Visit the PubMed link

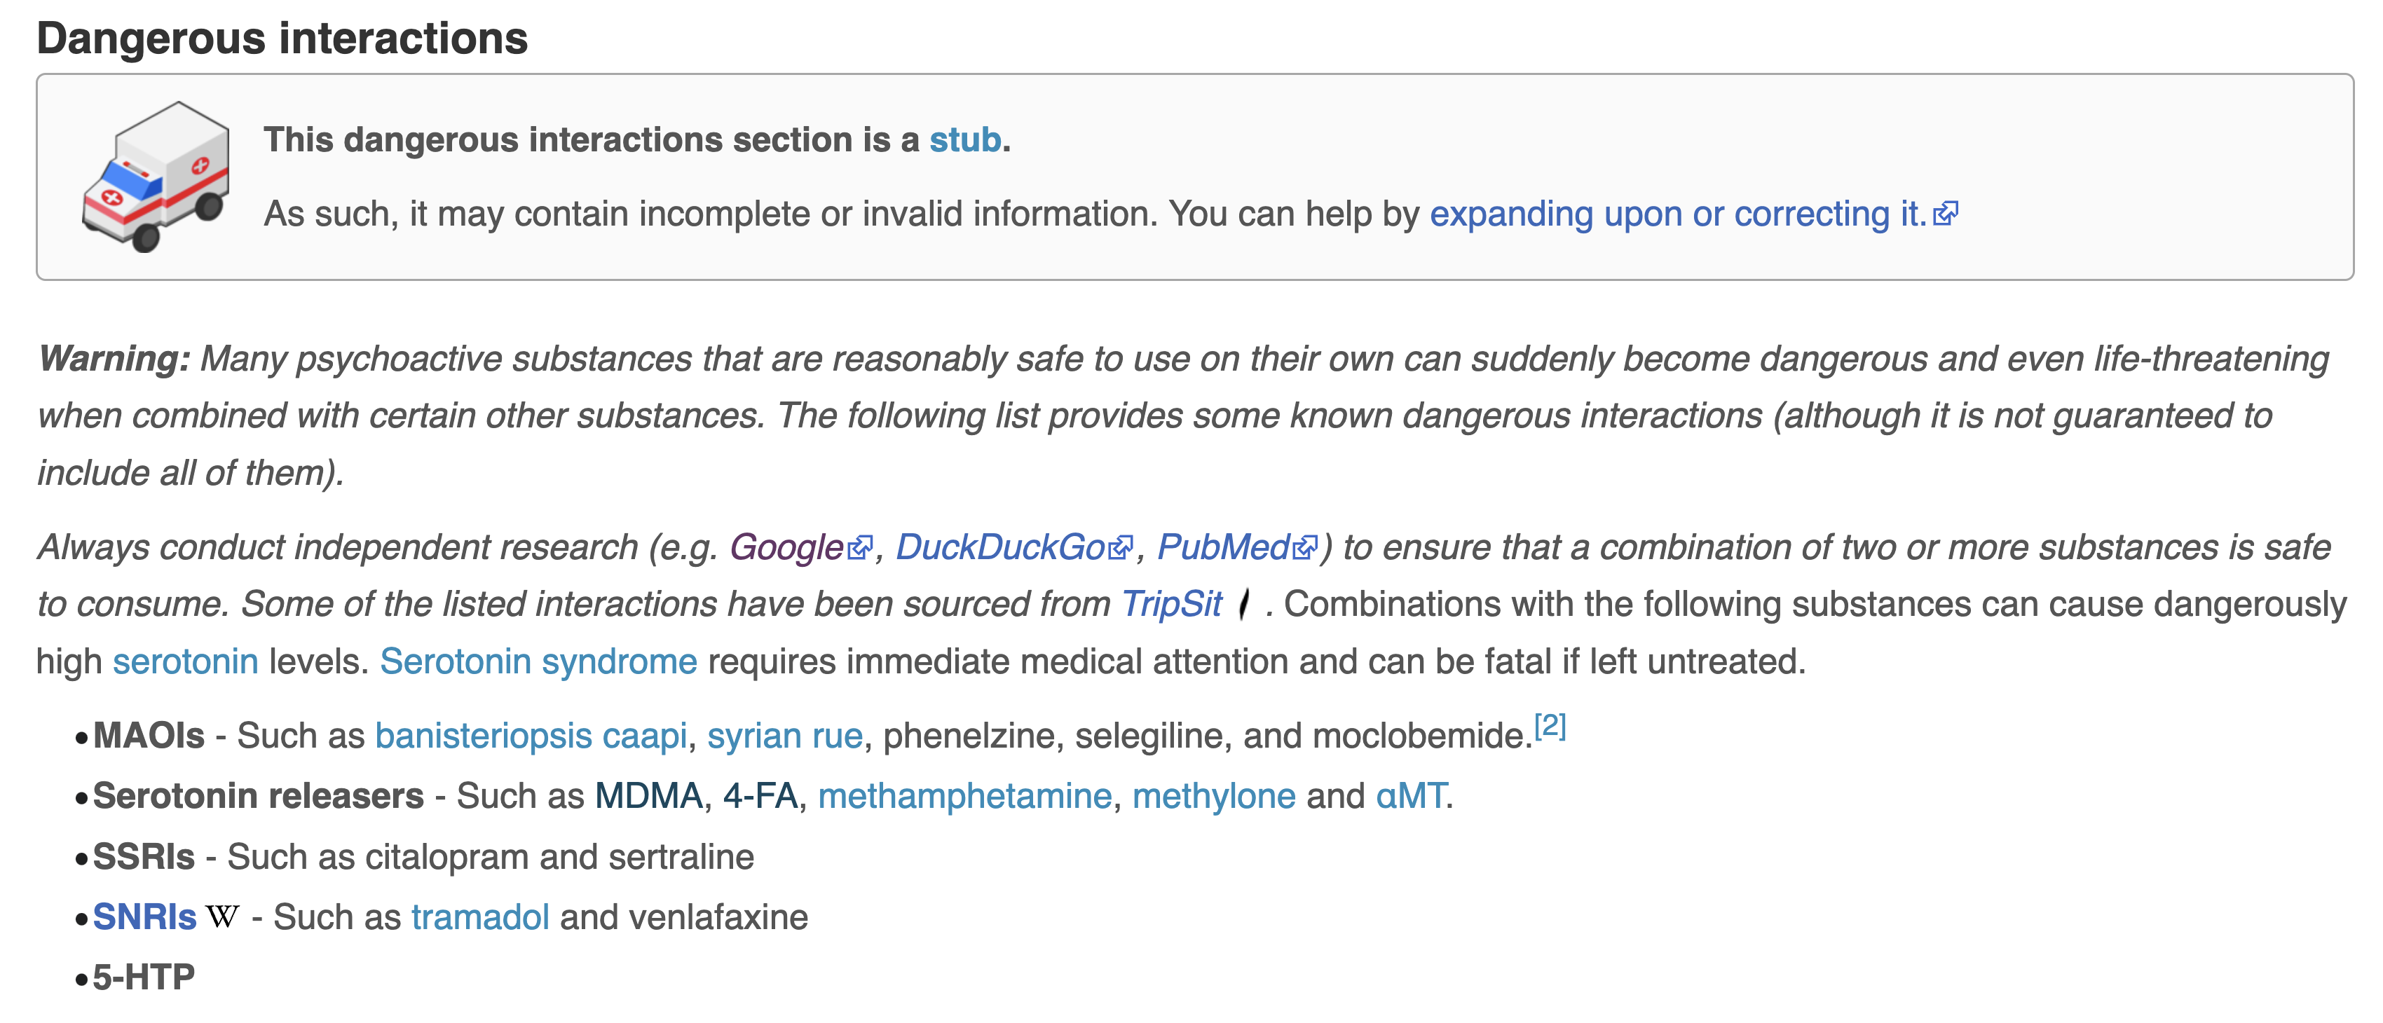(x=1223, y=547)
